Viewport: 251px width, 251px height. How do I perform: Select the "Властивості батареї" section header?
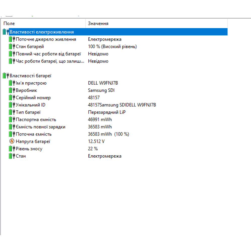coord(32,75)
